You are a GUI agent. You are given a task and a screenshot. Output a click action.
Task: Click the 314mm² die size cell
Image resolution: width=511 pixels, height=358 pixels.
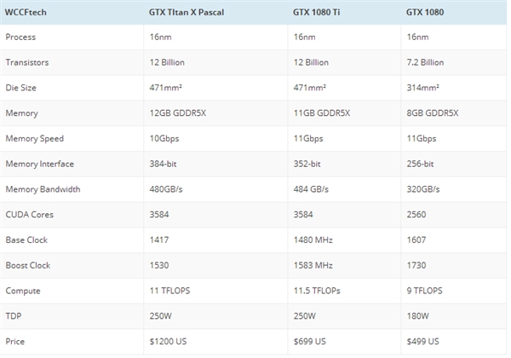point(424,87)
